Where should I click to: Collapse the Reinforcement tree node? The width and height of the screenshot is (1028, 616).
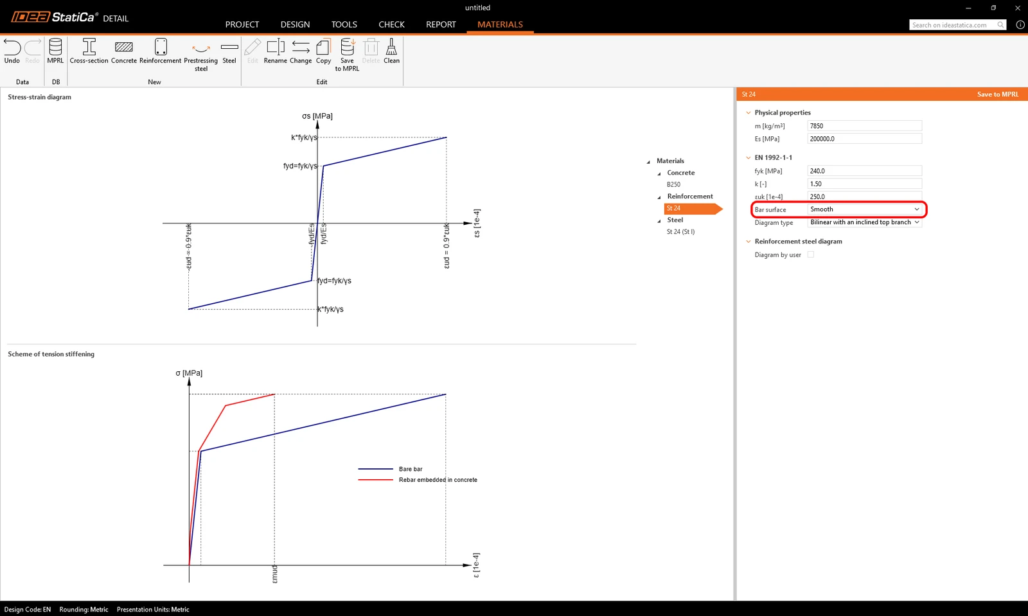[659, 197]
